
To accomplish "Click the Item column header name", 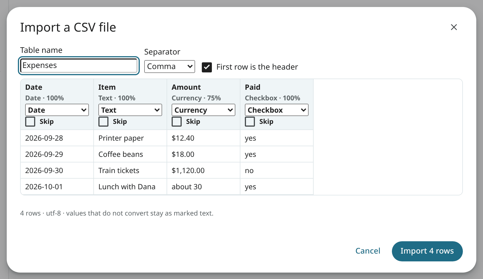I will pos(107,87).
